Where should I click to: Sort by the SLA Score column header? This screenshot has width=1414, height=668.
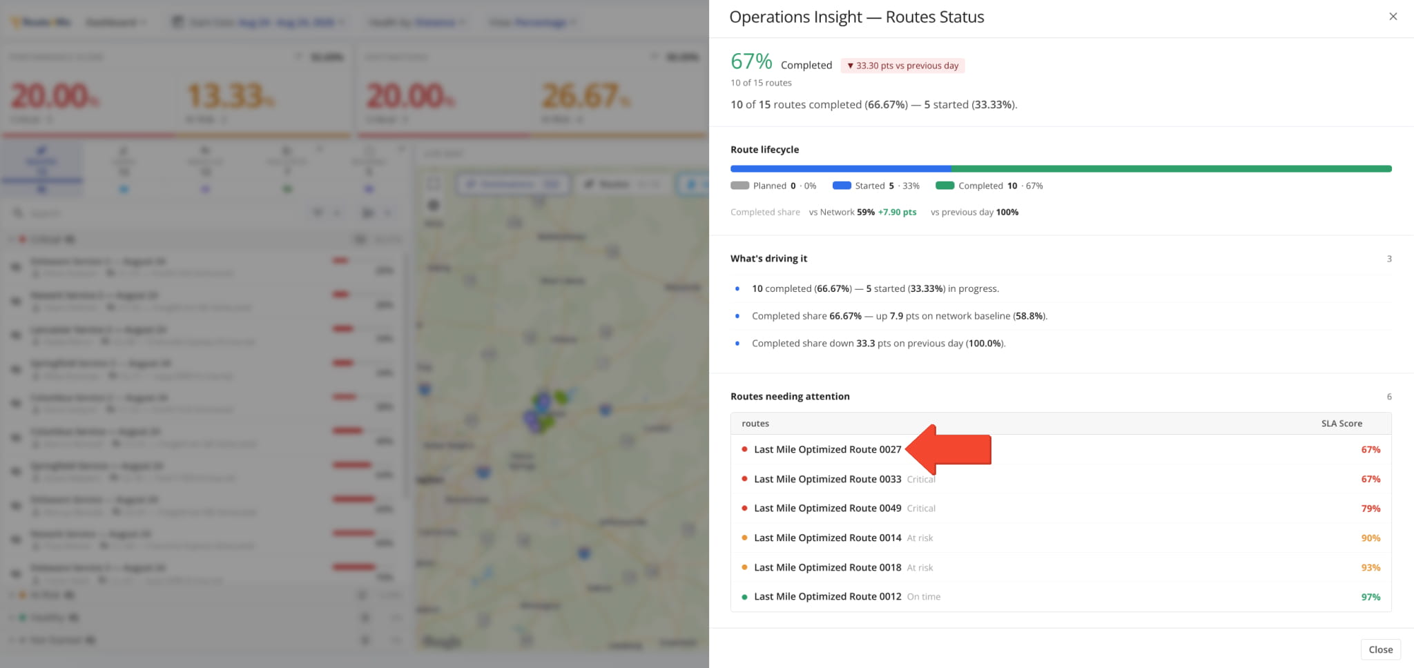coord(1342,424)
